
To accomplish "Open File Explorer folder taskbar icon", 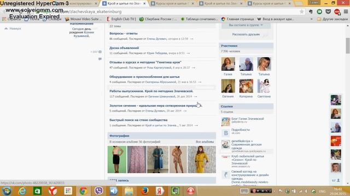I will tap(129, 191).
